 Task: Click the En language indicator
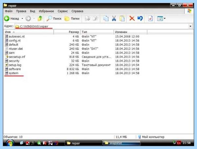pos(179,143)
